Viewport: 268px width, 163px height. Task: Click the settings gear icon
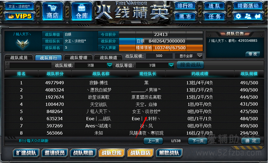tap(238, 16)
